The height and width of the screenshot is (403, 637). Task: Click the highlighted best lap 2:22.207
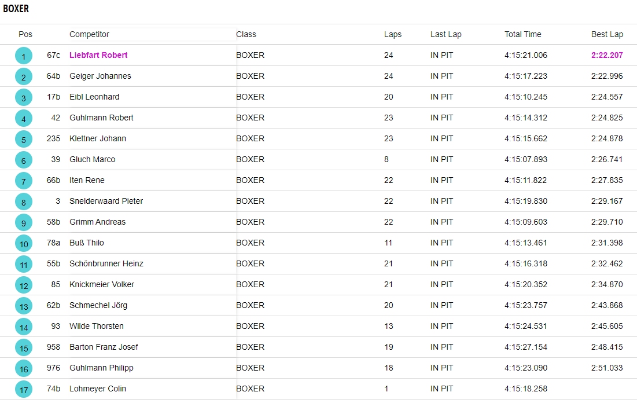point(607,55)
